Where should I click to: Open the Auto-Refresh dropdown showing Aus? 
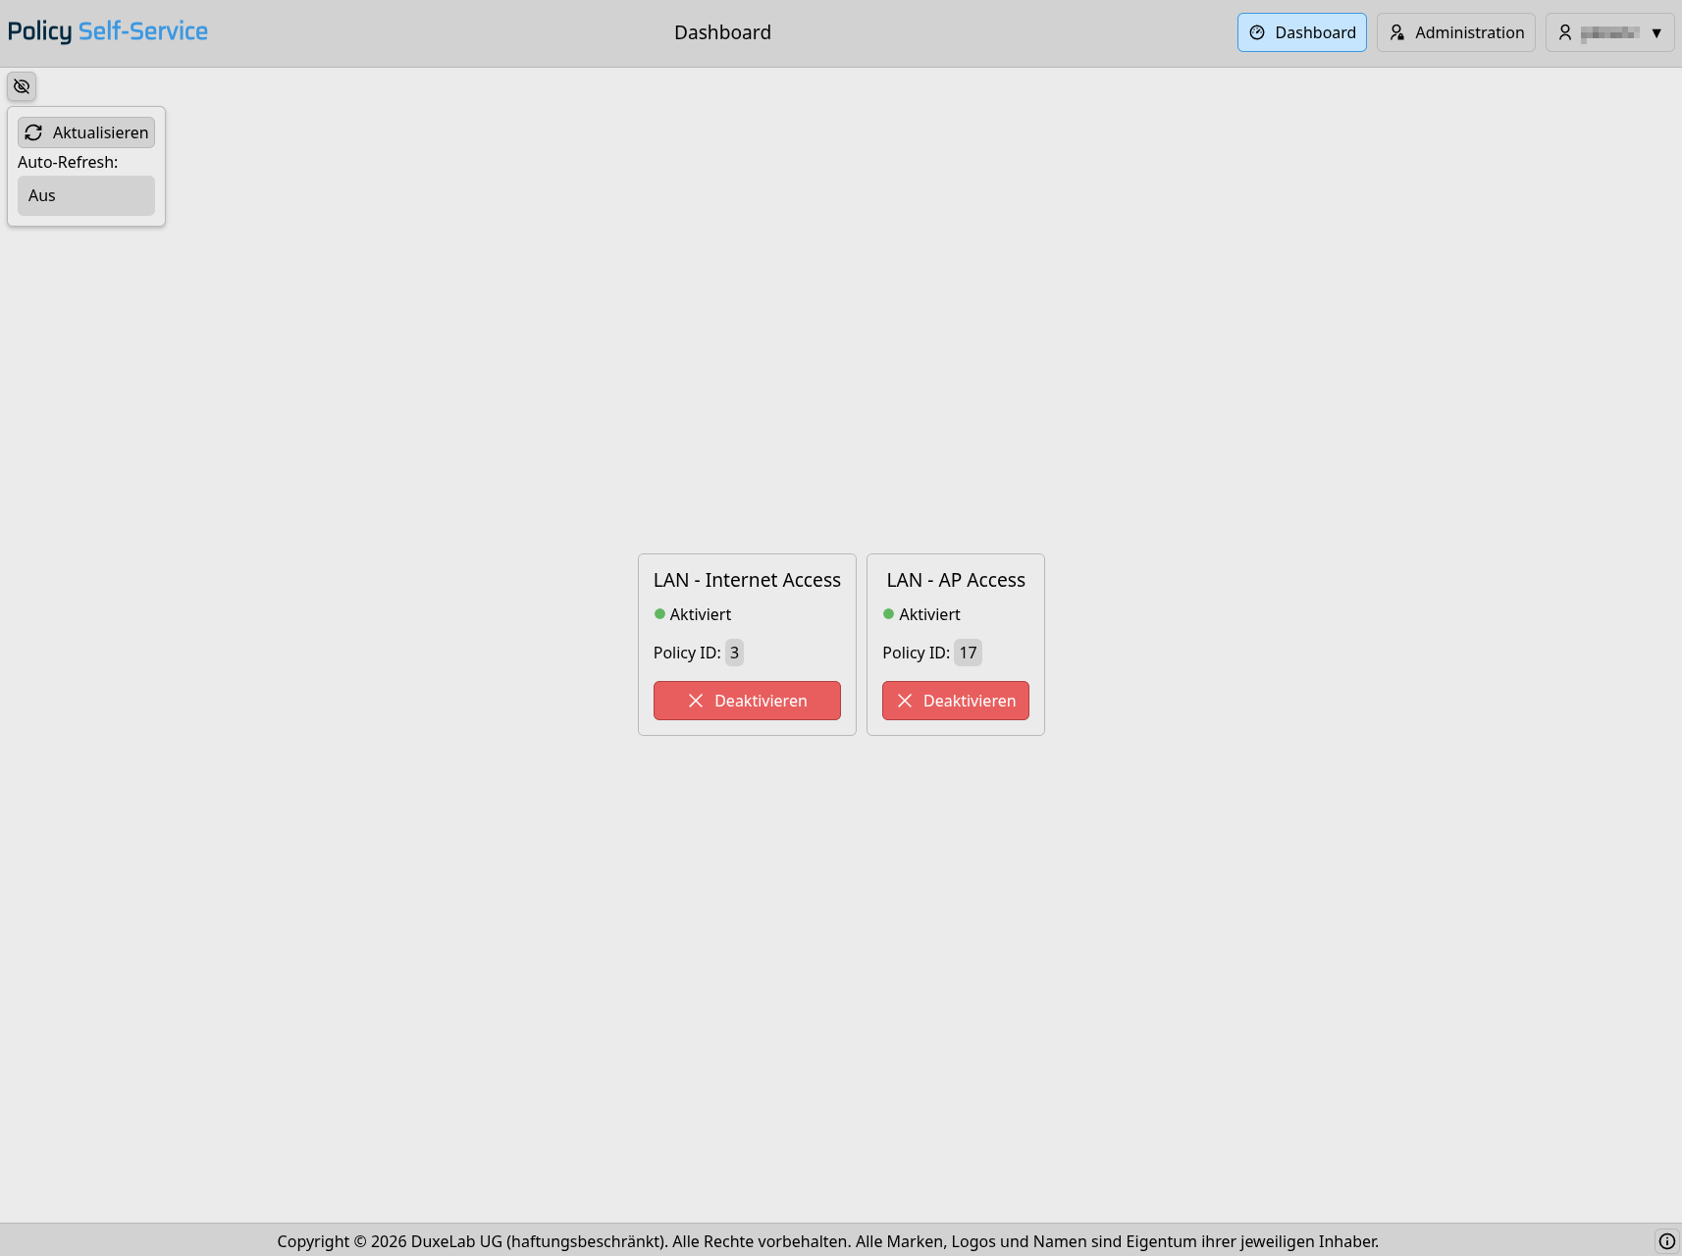(86, 195)
